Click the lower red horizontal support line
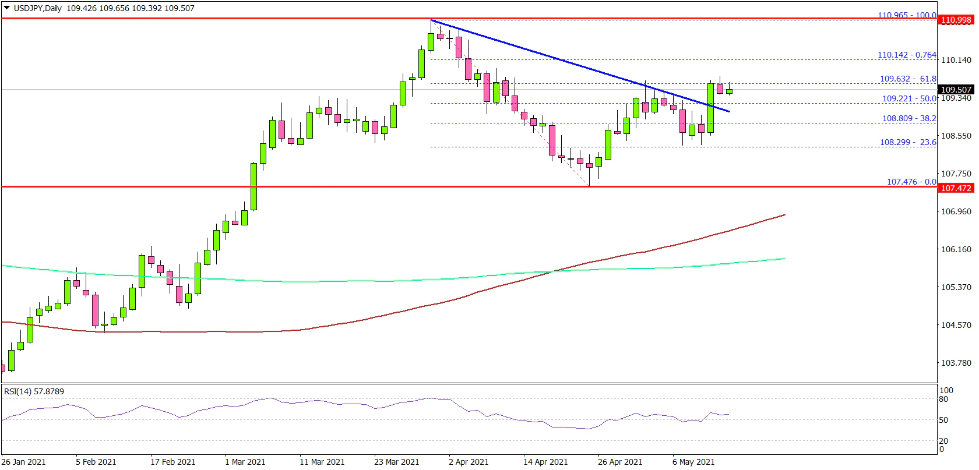Screen dimensions: 979x470 [x=233, y=187]
